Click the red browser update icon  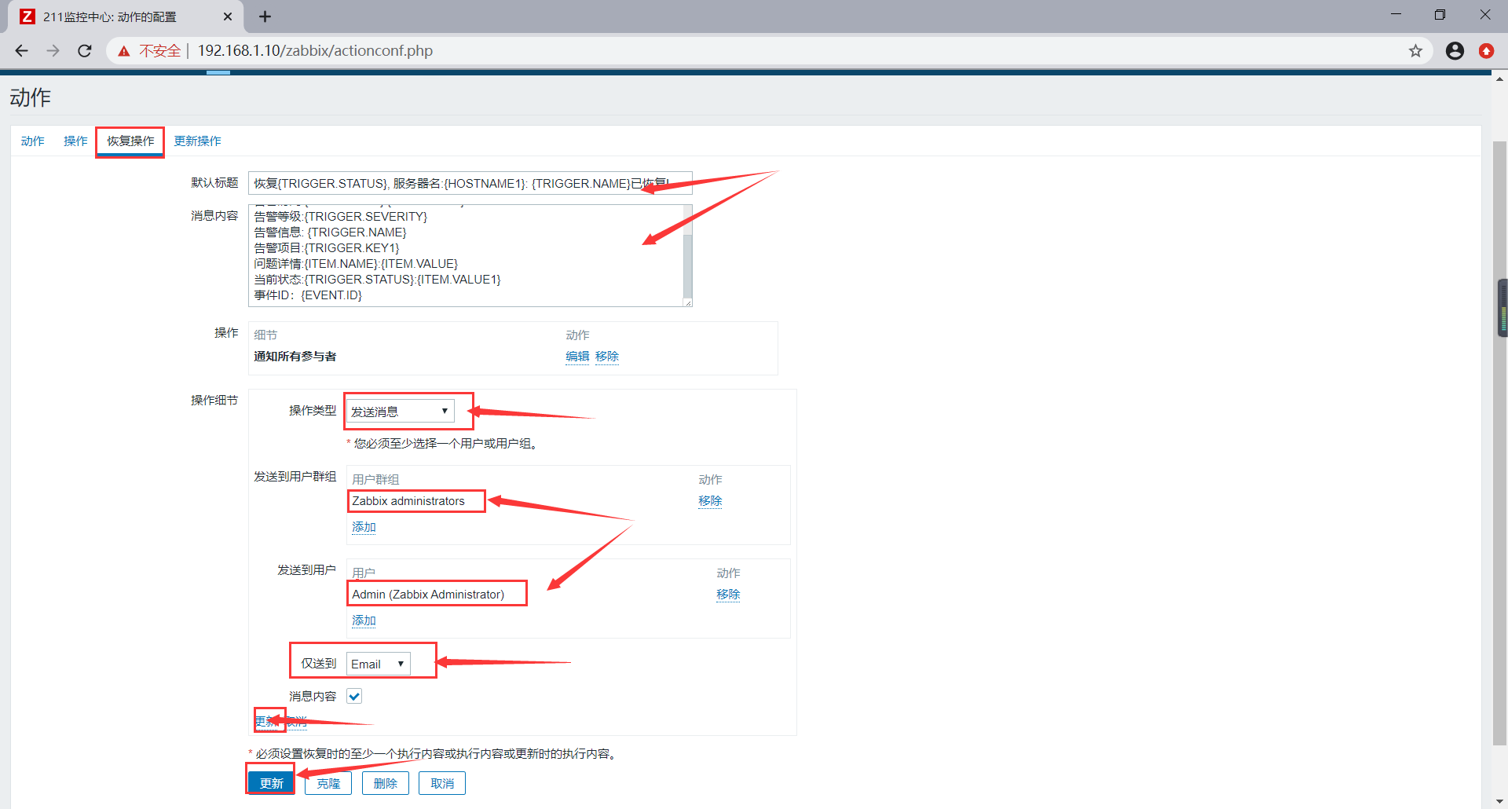(1486, 51)
